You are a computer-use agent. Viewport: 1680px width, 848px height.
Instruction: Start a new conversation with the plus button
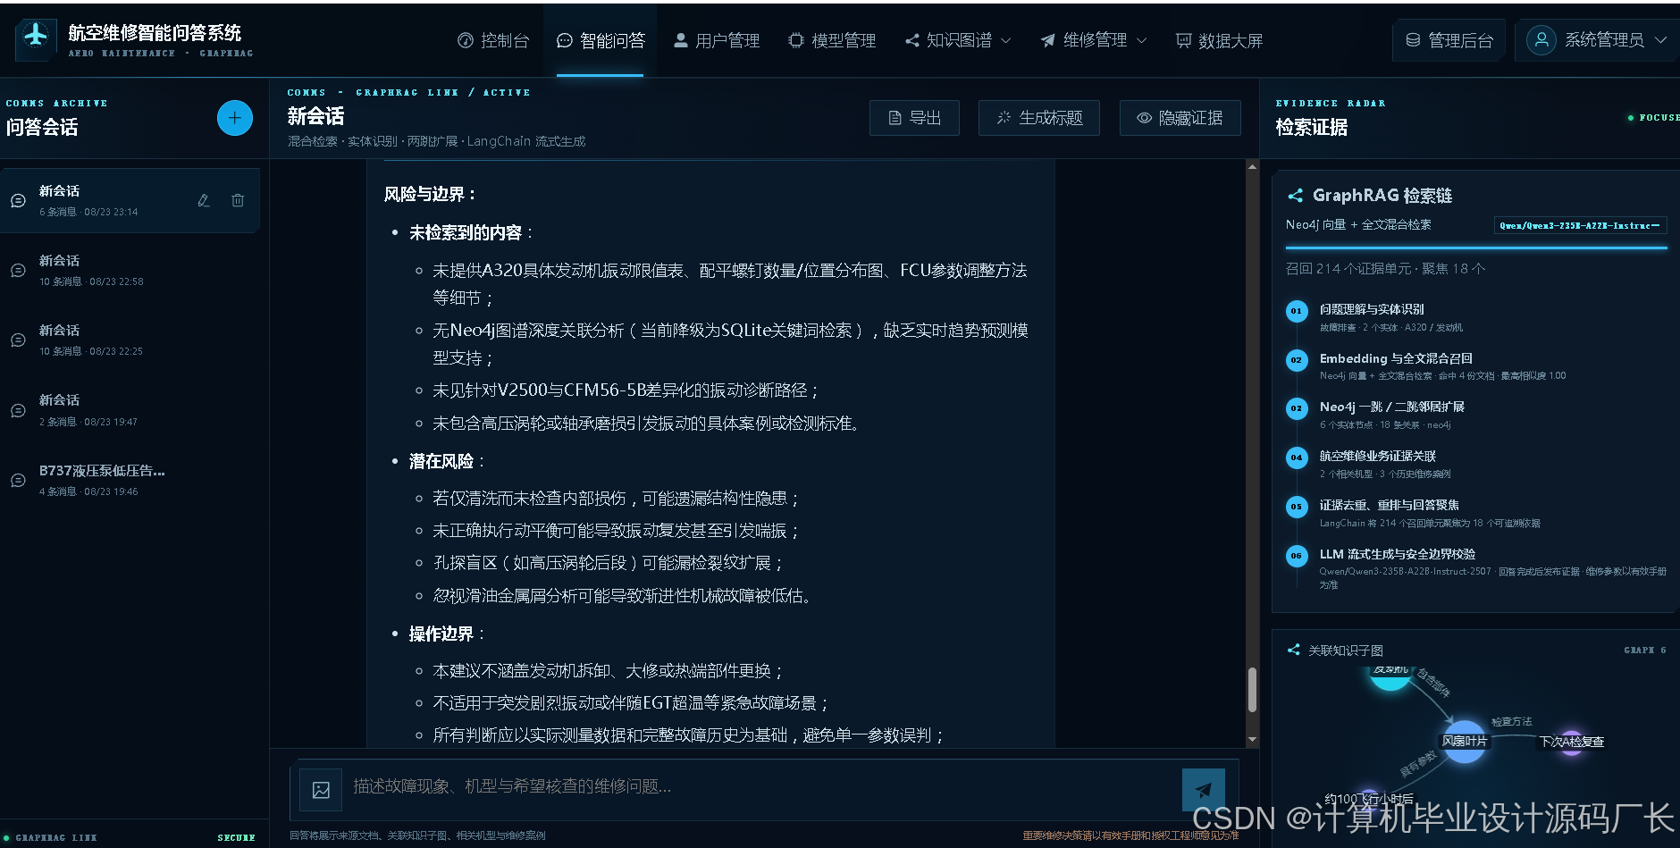pyautogui.click(x=235, y=118)
